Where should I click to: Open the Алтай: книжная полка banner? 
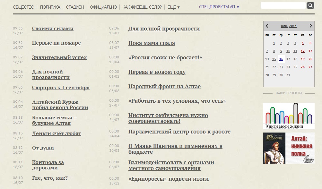[289, 148]
